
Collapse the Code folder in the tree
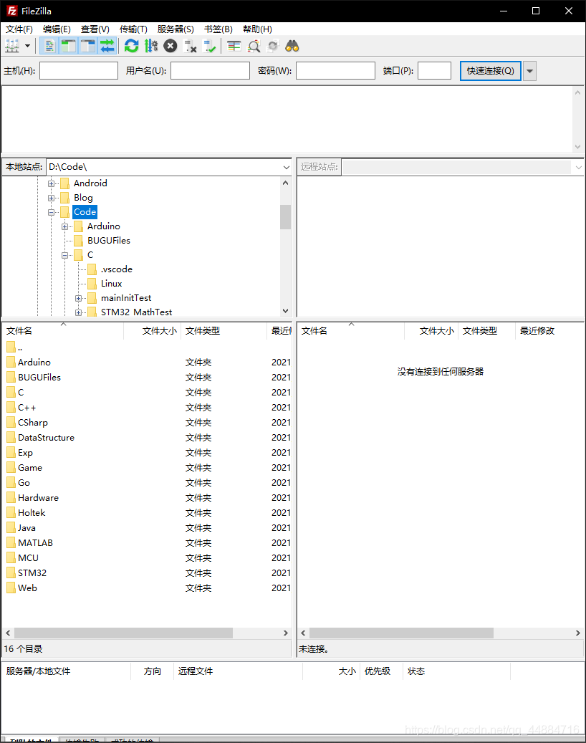(x=51, y=212)
